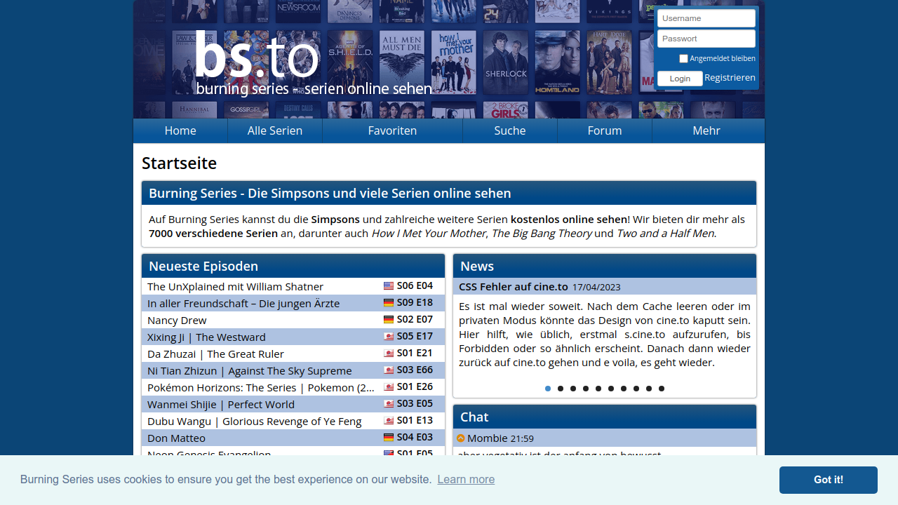Open chat user Mombie profile

click(487, 438)
